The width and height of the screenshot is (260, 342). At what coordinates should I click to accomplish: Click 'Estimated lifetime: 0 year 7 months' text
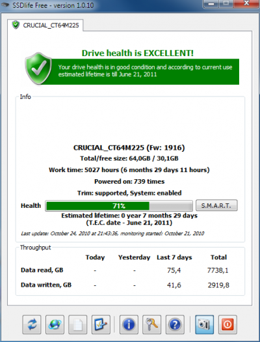(x=129, y=216)
